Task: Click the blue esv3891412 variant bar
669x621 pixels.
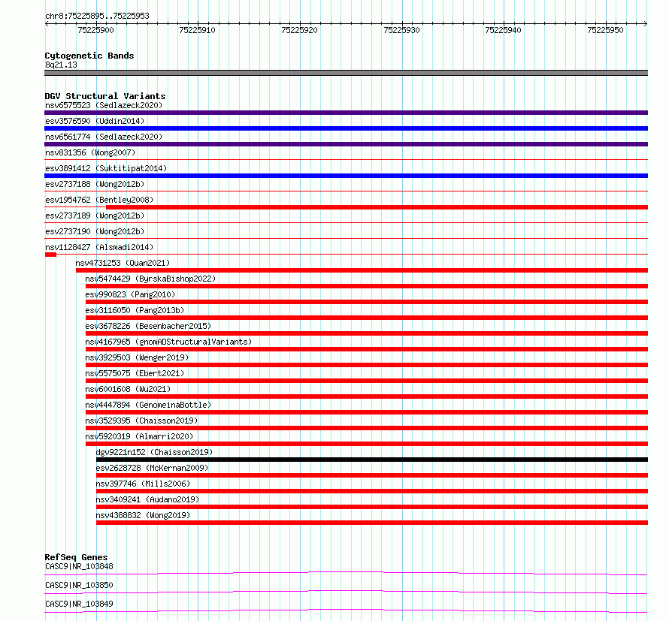Action: pyautogui.click(x=346, y=176)
